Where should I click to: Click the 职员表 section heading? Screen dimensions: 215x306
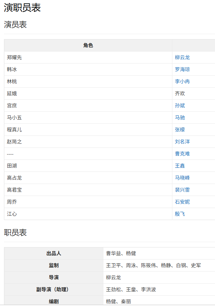(15, 232)
